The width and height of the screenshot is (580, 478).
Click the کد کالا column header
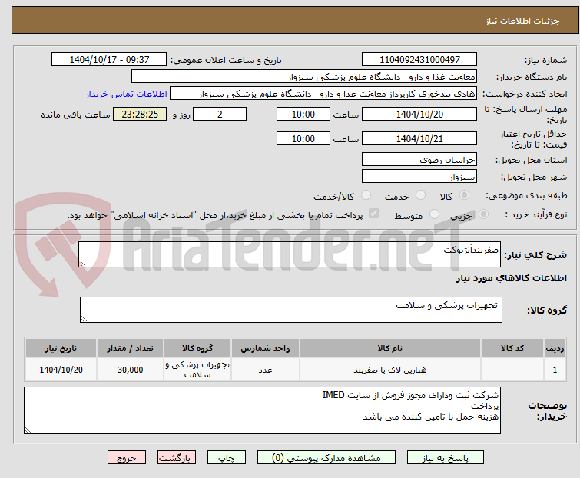[x=512, y=348]
